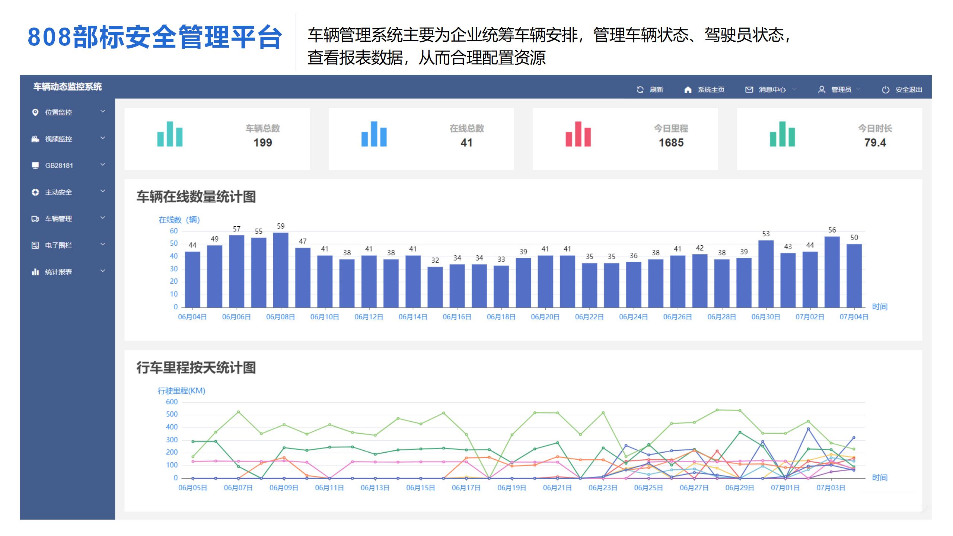This screenshot has height=536, width=953.
Task: Click the bar chart icon for 统计报表
Action: (x=35, y=272)
